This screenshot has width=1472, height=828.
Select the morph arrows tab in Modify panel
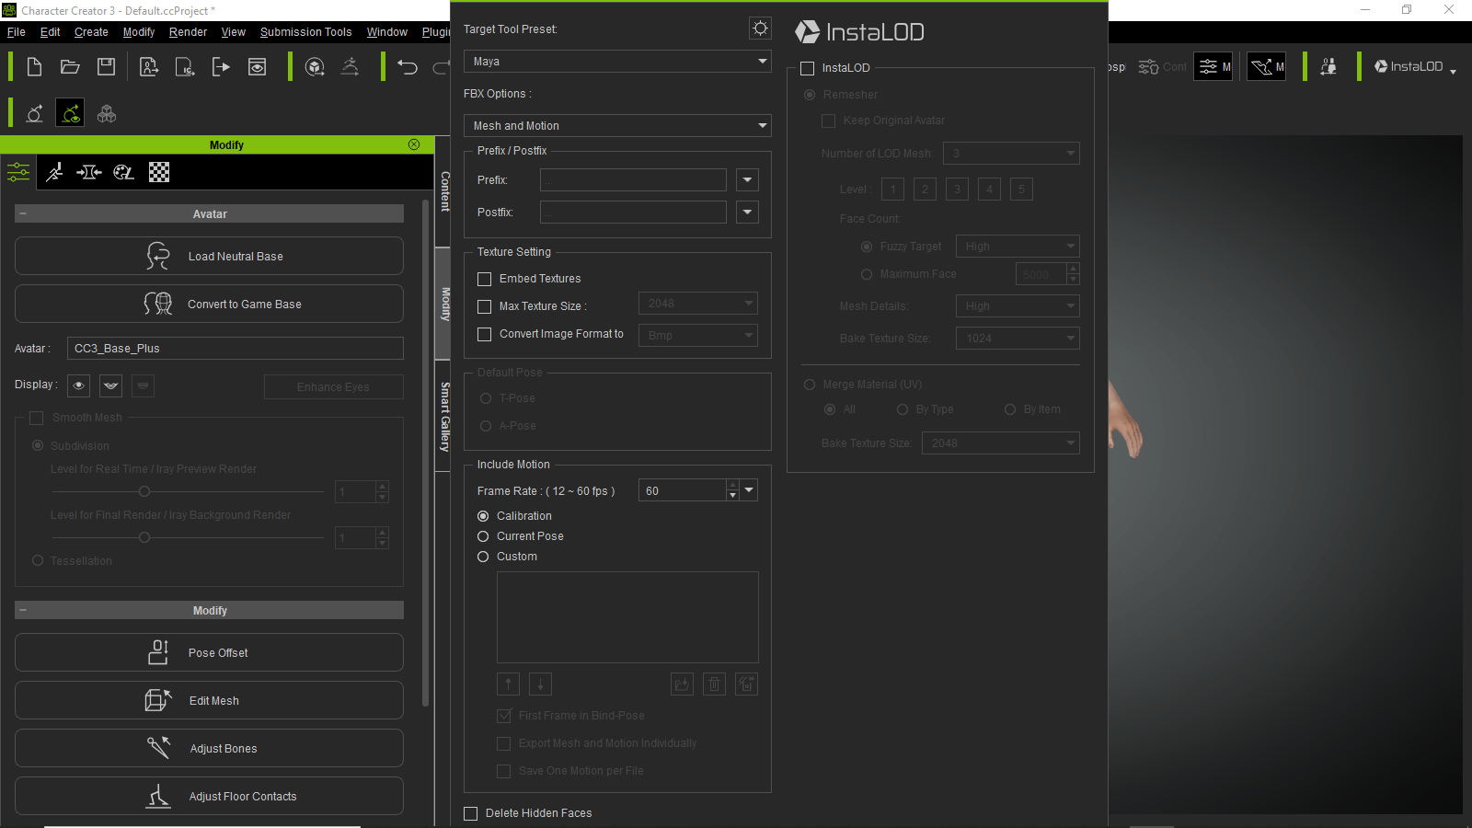89,172
